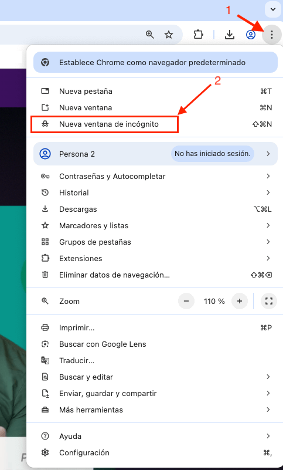Click the trash icon beside Eliminar datos
Image resolution: width=283 pixels, height=470 pixels.
tap(45, 274)
